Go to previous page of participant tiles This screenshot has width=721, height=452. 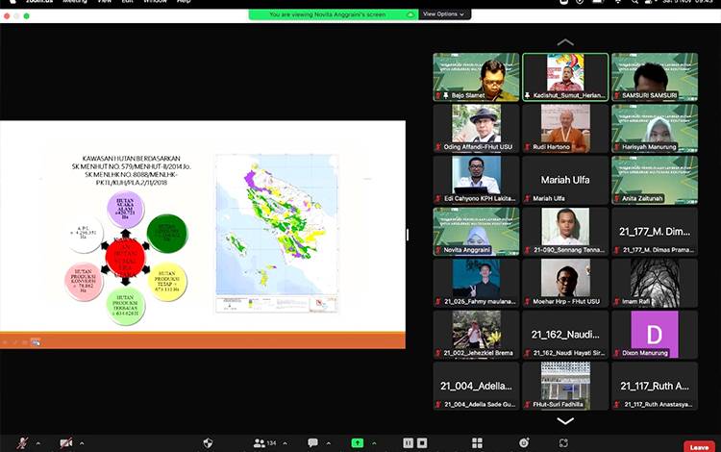(x=565, y=42)
